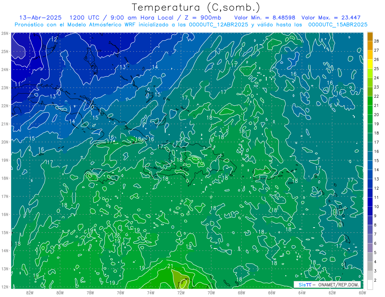Click the '0000UTC_15ABR2025' valid-until text
The height and width of the screenshot is (297, 385).
click(x=338, y=25)
